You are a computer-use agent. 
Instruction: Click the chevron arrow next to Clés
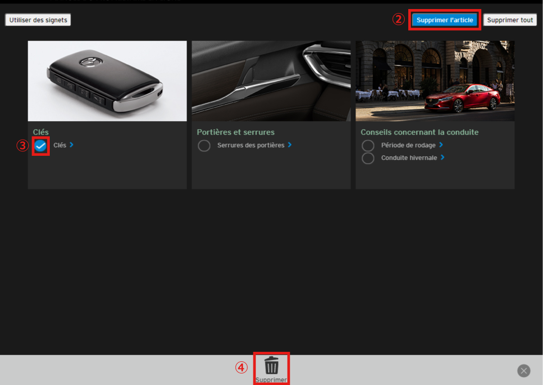(71, 145)
